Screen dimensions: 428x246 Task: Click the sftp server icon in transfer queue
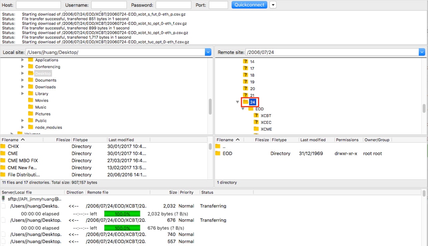point(3,199)
